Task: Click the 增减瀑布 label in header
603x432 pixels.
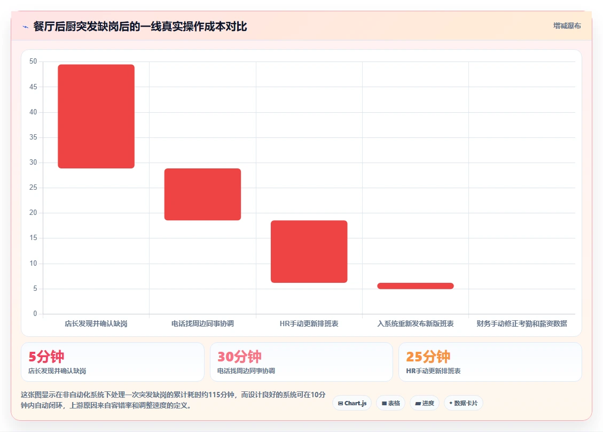Action: 567,26
